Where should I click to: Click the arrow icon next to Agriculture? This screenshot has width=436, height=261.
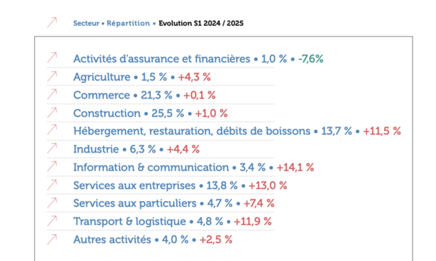tap(52, 76)
